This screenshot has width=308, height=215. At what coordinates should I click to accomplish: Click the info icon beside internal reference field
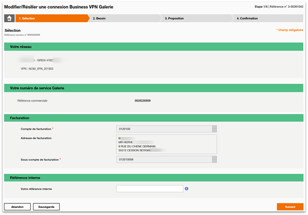point(187,189)
